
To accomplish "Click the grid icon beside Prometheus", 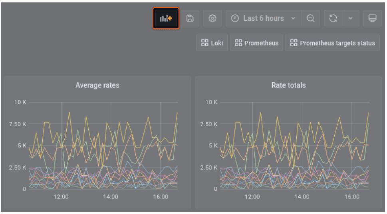I will (238, 43).
